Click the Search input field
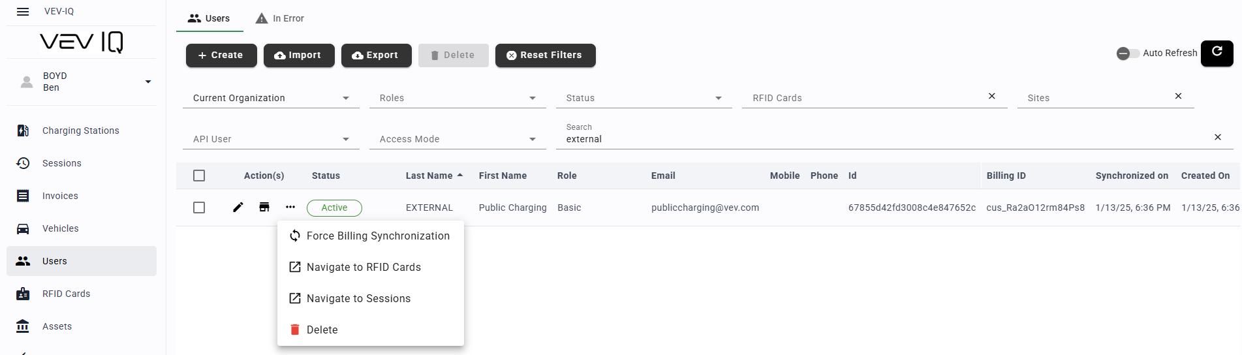Screen dimensions: 1242x355 tap(881, 139)
